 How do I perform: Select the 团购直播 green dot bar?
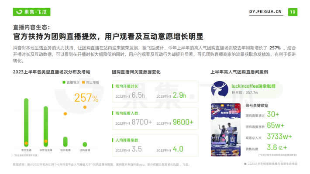pyautogui.click(x=85, y=144)
